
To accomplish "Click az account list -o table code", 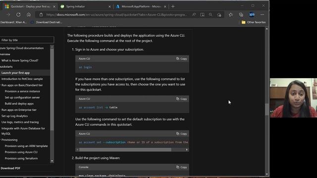I will (x=98, y=107).
